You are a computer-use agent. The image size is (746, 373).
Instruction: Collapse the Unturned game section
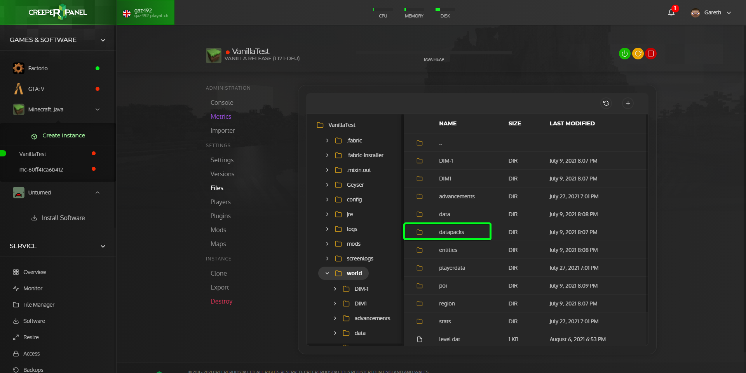tap(98, 193)
